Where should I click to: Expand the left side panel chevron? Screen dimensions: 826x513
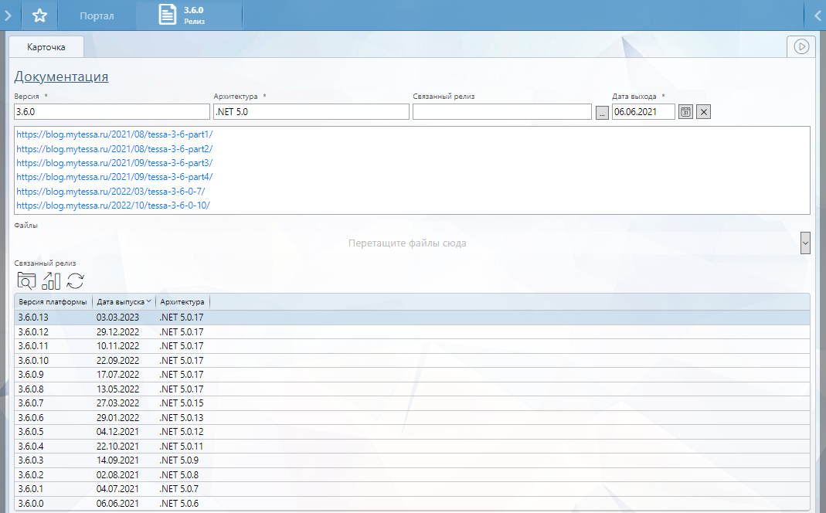[x=8, y=15]
